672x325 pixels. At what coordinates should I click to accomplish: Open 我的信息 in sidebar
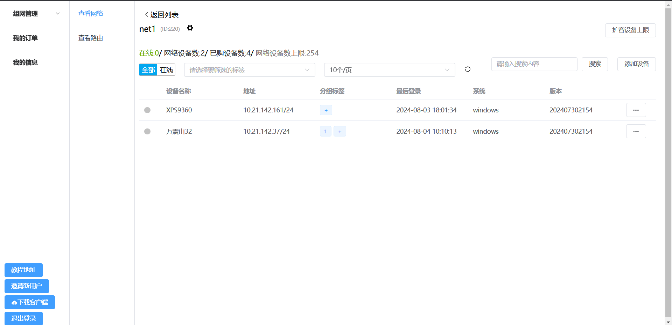tap(25, 62)
